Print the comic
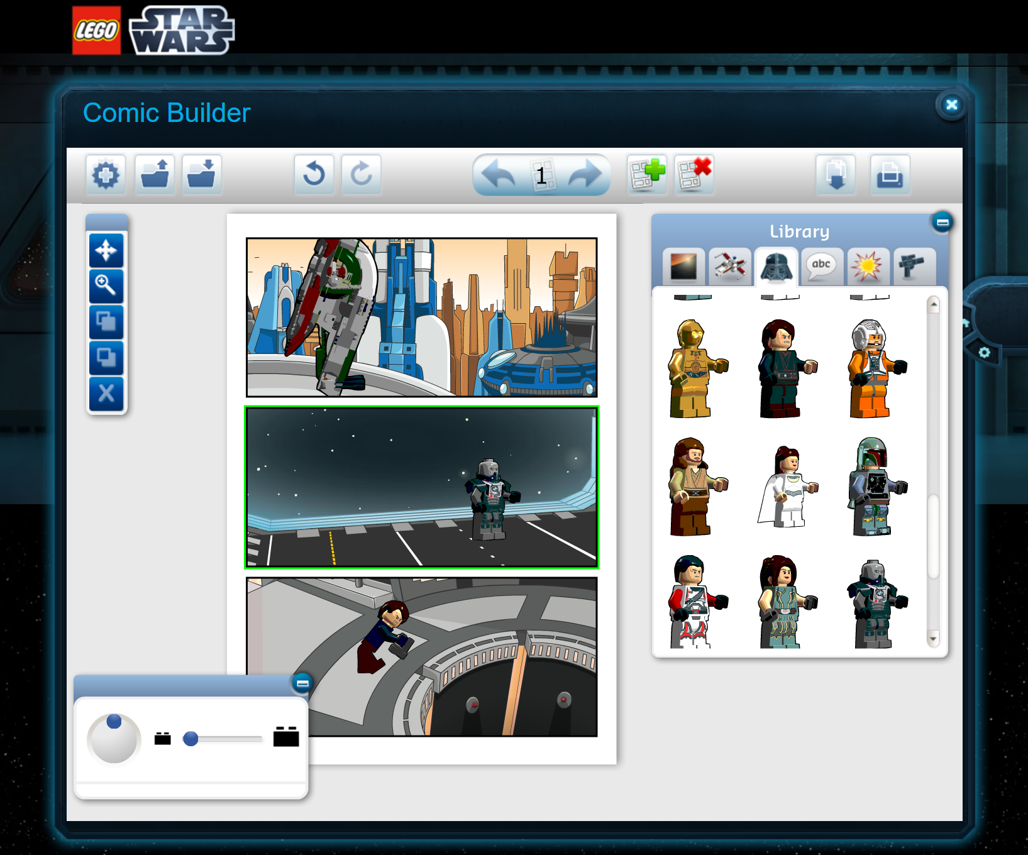Screen dimensions: 1028x855 coord(890,175)
